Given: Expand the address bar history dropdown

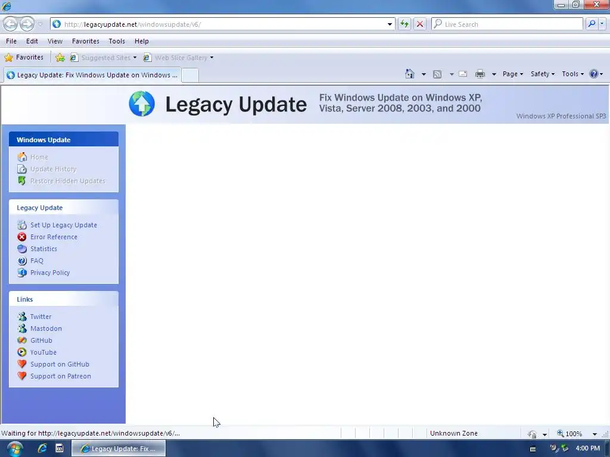Looking at the screenshot, I should point(390,24).
